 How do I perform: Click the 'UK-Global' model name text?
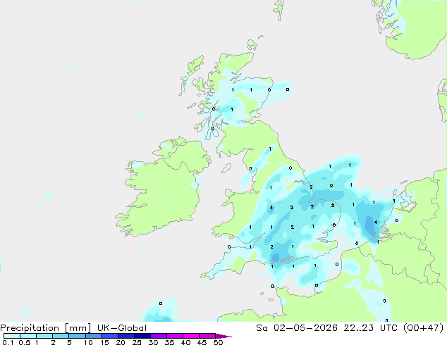[122, 328]
